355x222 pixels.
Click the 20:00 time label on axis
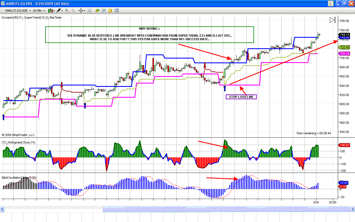(333, 202)
